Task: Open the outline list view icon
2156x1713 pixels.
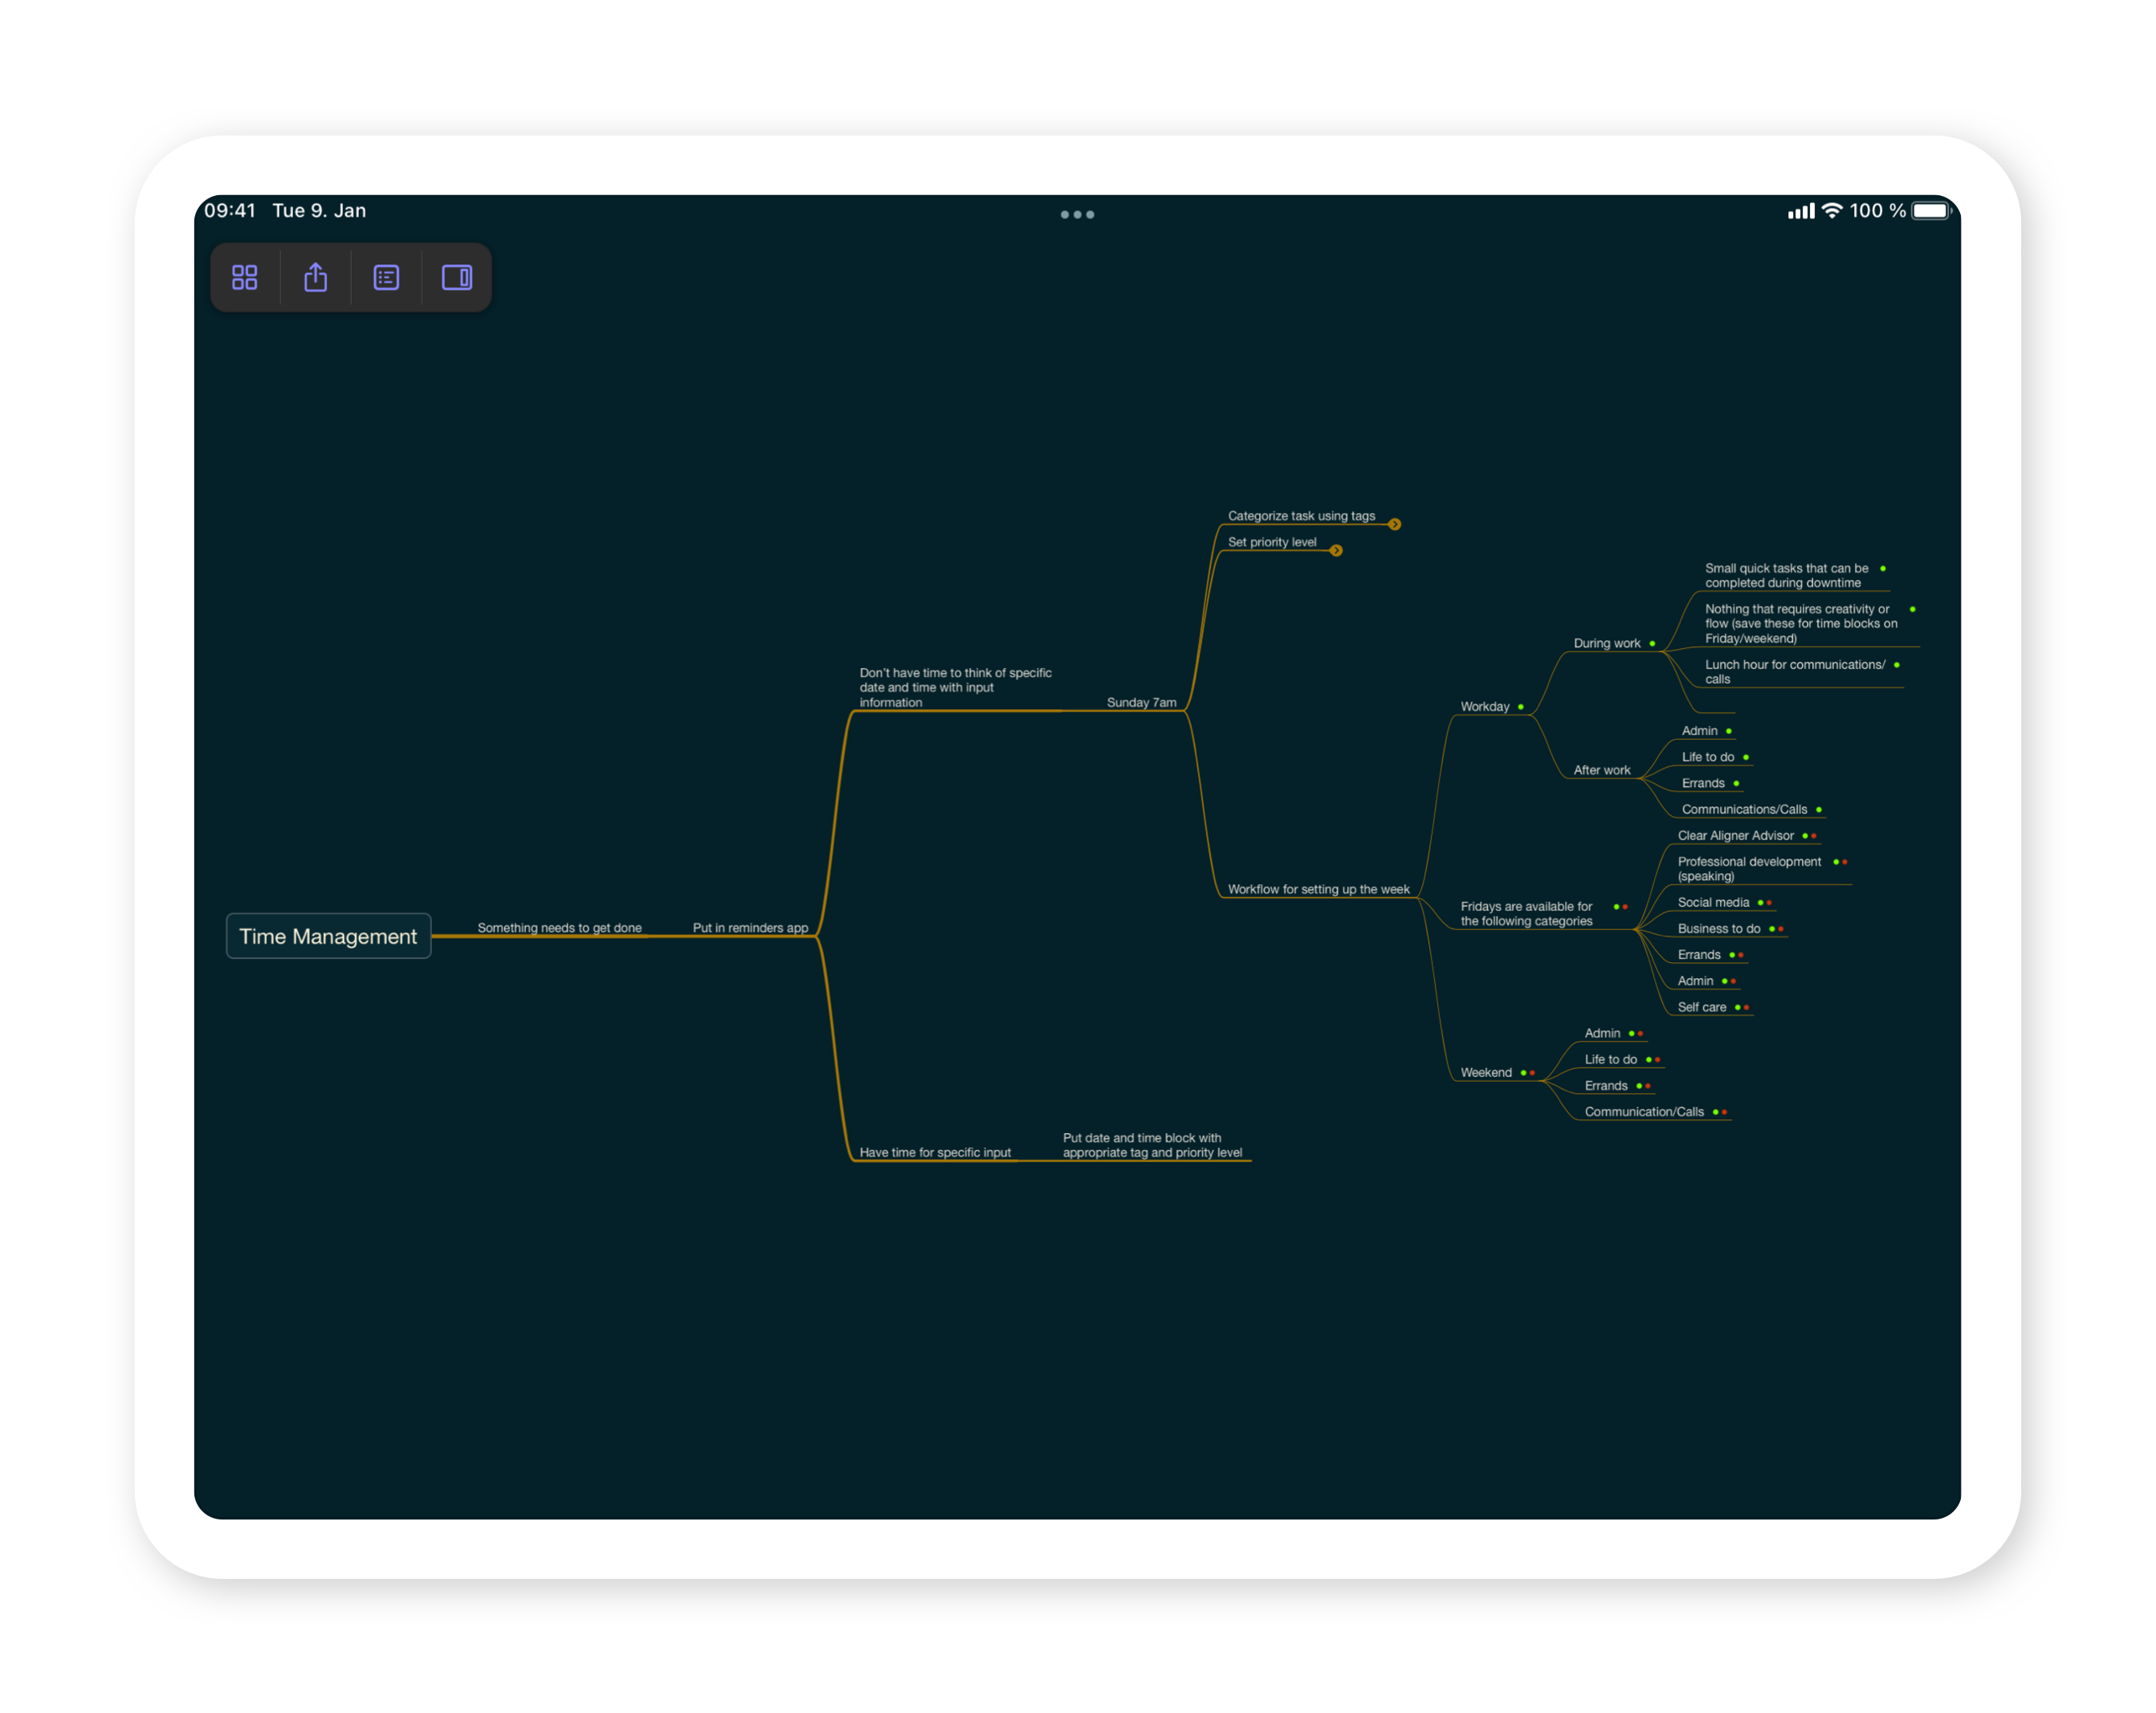Action: point(386,277)
